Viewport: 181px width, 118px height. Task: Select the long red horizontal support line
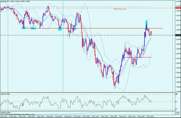(92, 28)
